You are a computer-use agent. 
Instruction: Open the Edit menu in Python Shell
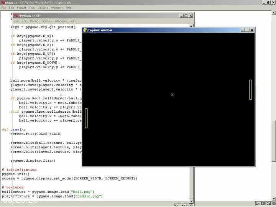click(x=24, y=21)
